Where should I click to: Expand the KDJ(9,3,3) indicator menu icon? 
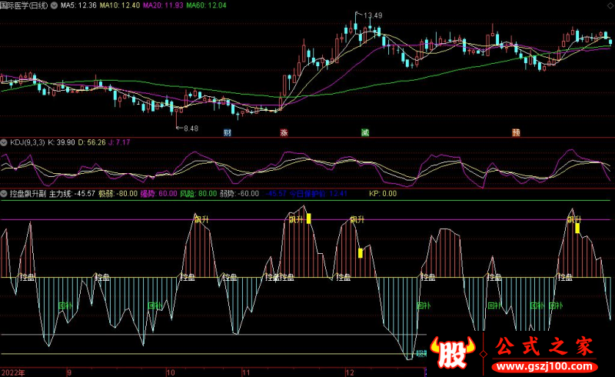[x=4, y=142]
